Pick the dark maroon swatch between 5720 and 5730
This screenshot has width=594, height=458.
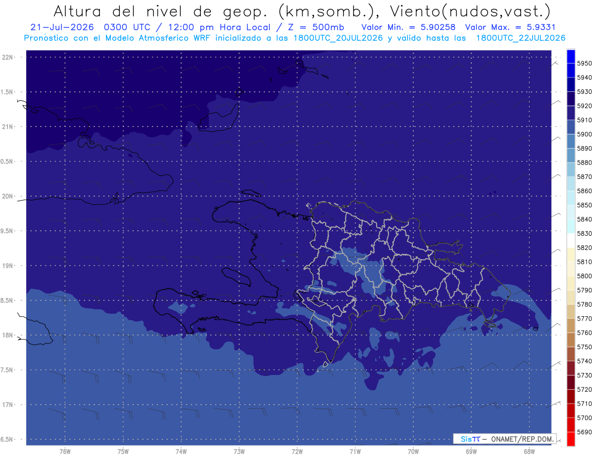click(x=571, y=382)
